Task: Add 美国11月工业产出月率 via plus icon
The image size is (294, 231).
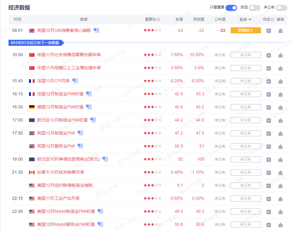Action: pos(269,198)
